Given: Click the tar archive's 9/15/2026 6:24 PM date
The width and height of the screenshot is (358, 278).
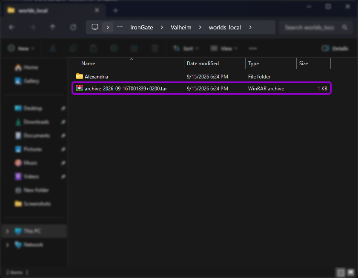Looking at the screenshot, I should pyautogui.click(x=207, y=89).
